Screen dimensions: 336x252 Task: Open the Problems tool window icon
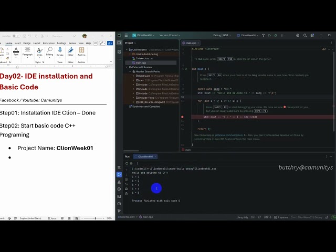coord(119,204)
